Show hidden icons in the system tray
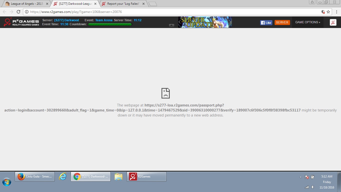The width and height of the screenshot is (341, 192). click(x=301, y=177)
